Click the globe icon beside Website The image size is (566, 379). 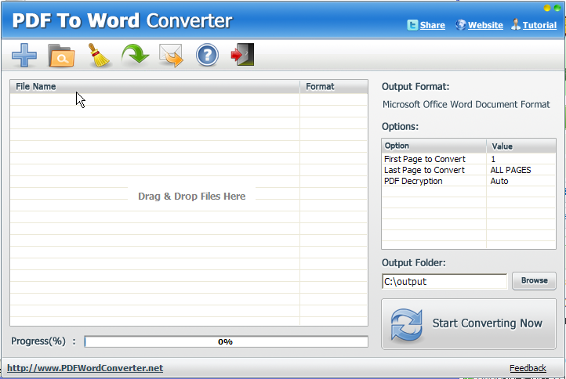point(461,25)
